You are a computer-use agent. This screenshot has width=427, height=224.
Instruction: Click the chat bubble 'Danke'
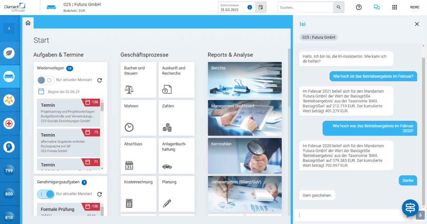(x=408, y=180)
